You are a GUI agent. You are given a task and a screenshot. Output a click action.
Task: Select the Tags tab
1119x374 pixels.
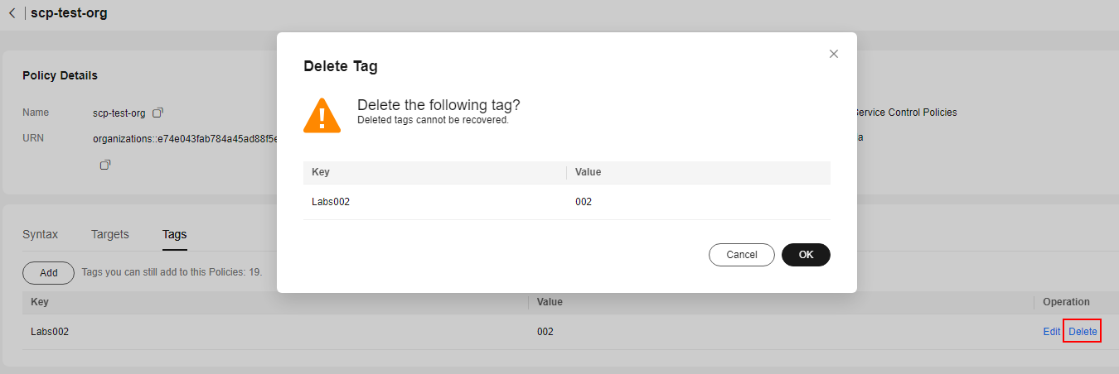(175, 234)
